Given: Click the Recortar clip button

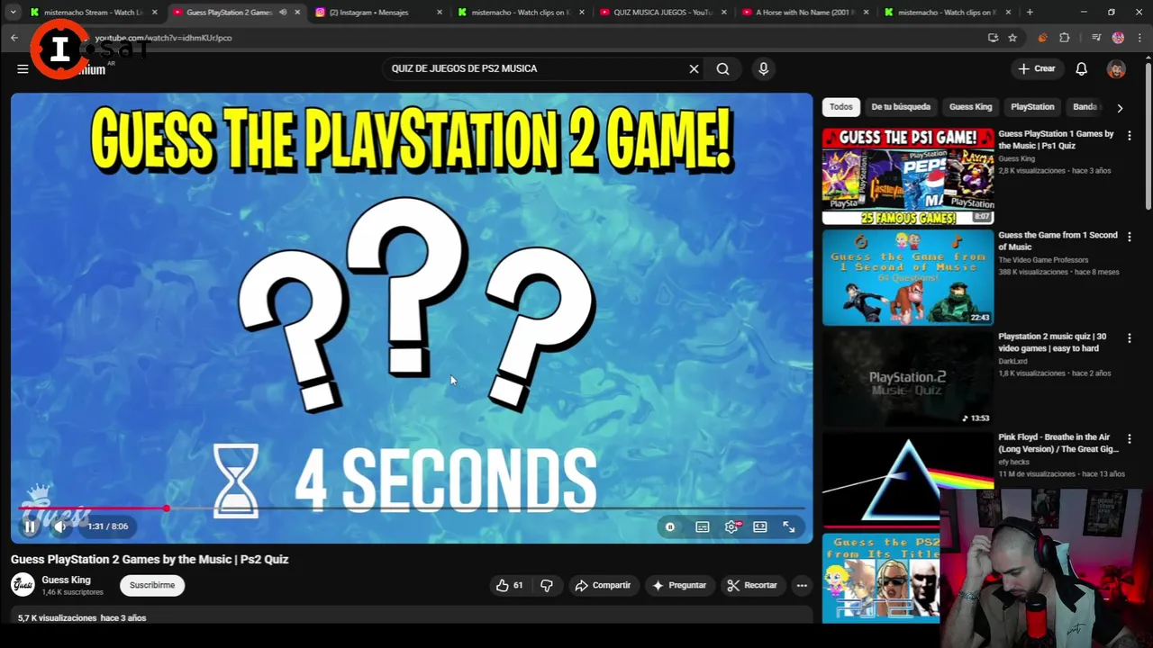Looking at the screenshot, I should pos(752,586).
